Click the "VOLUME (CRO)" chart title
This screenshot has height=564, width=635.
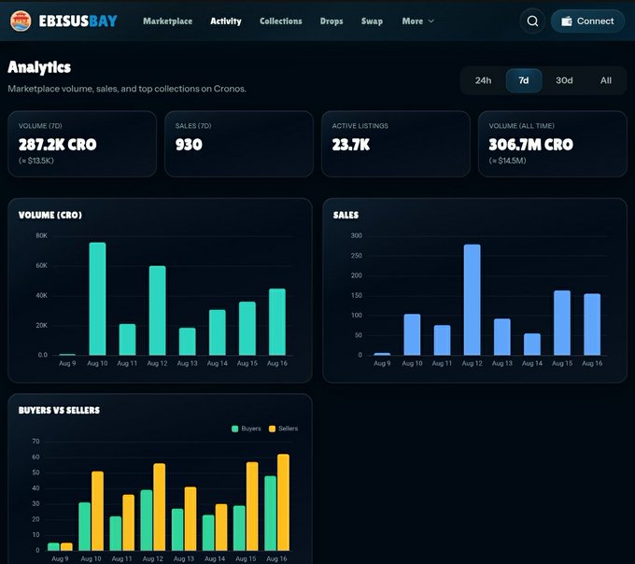click(50, 215)
